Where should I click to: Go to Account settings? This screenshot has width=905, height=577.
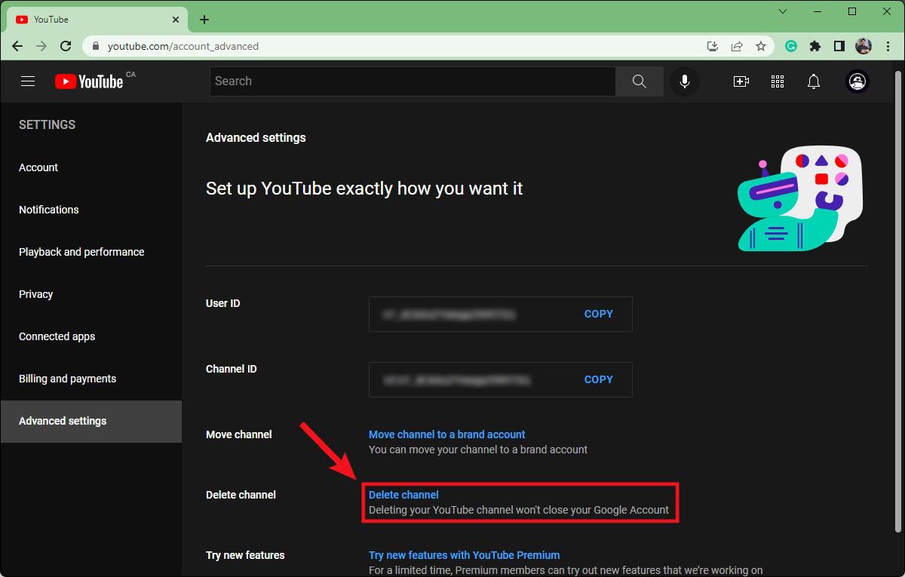[x=38, y=167]
